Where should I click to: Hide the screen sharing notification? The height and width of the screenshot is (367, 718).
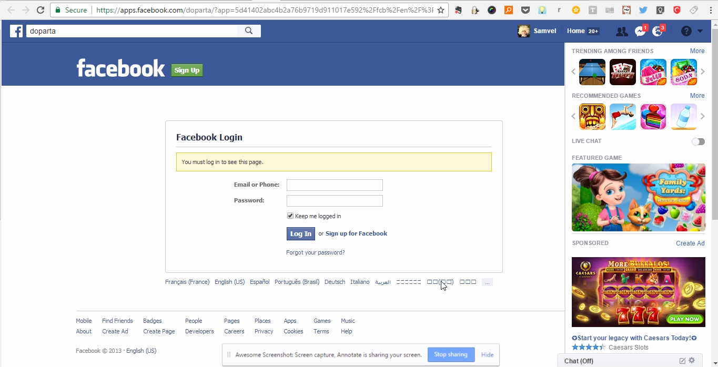click(x=488, y=355)
